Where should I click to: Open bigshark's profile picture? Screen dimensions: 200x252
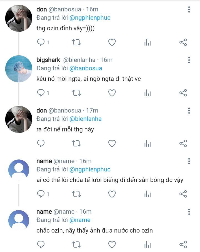[19, 69]
